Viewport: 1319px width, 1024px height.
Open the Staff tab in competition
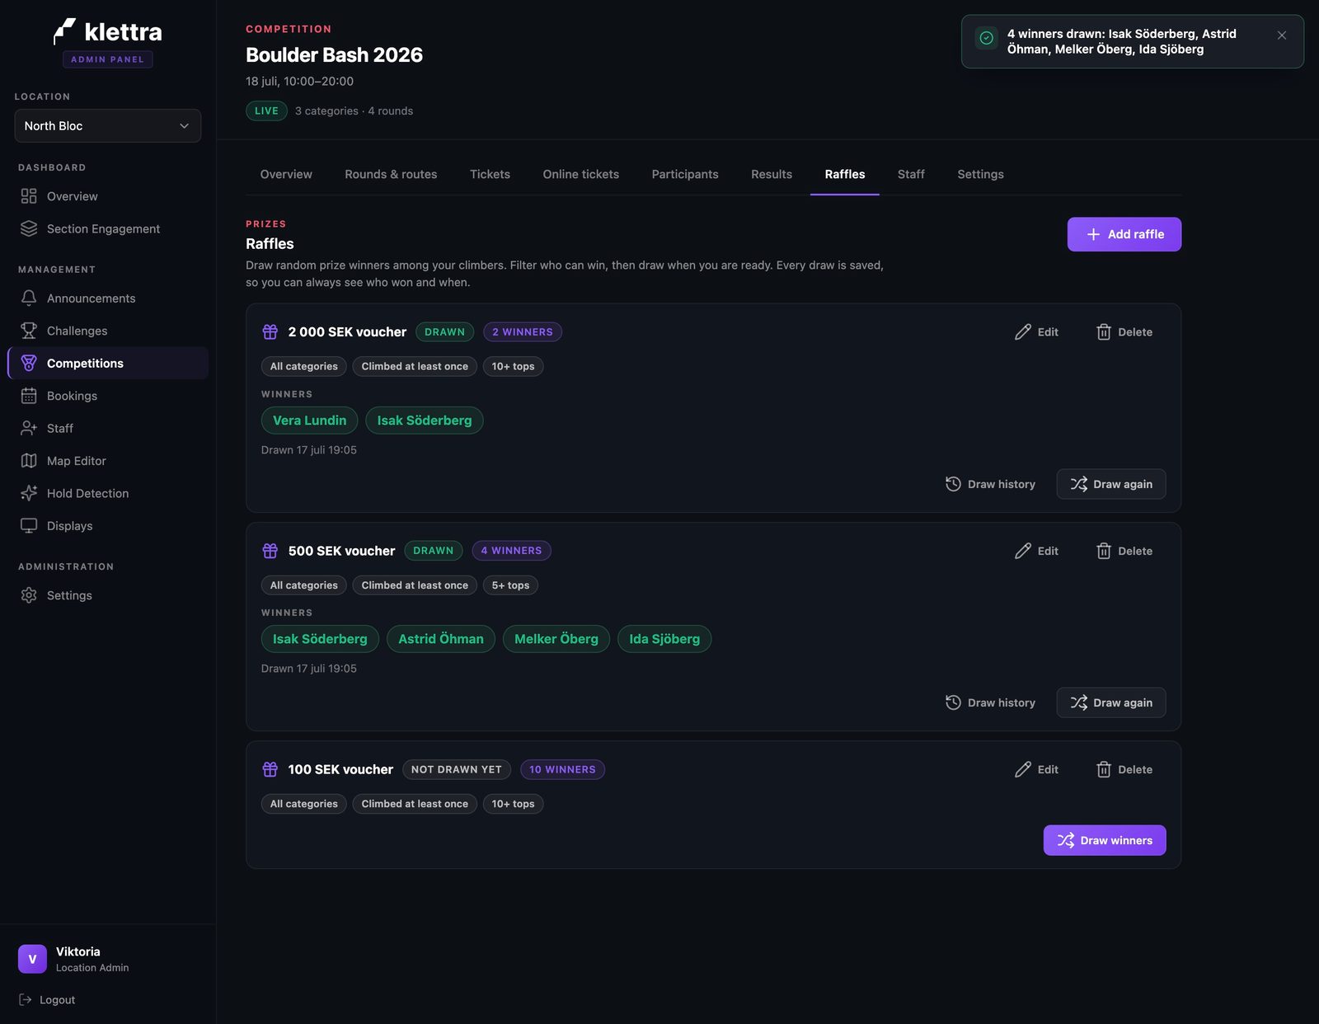tap(911, 174)
